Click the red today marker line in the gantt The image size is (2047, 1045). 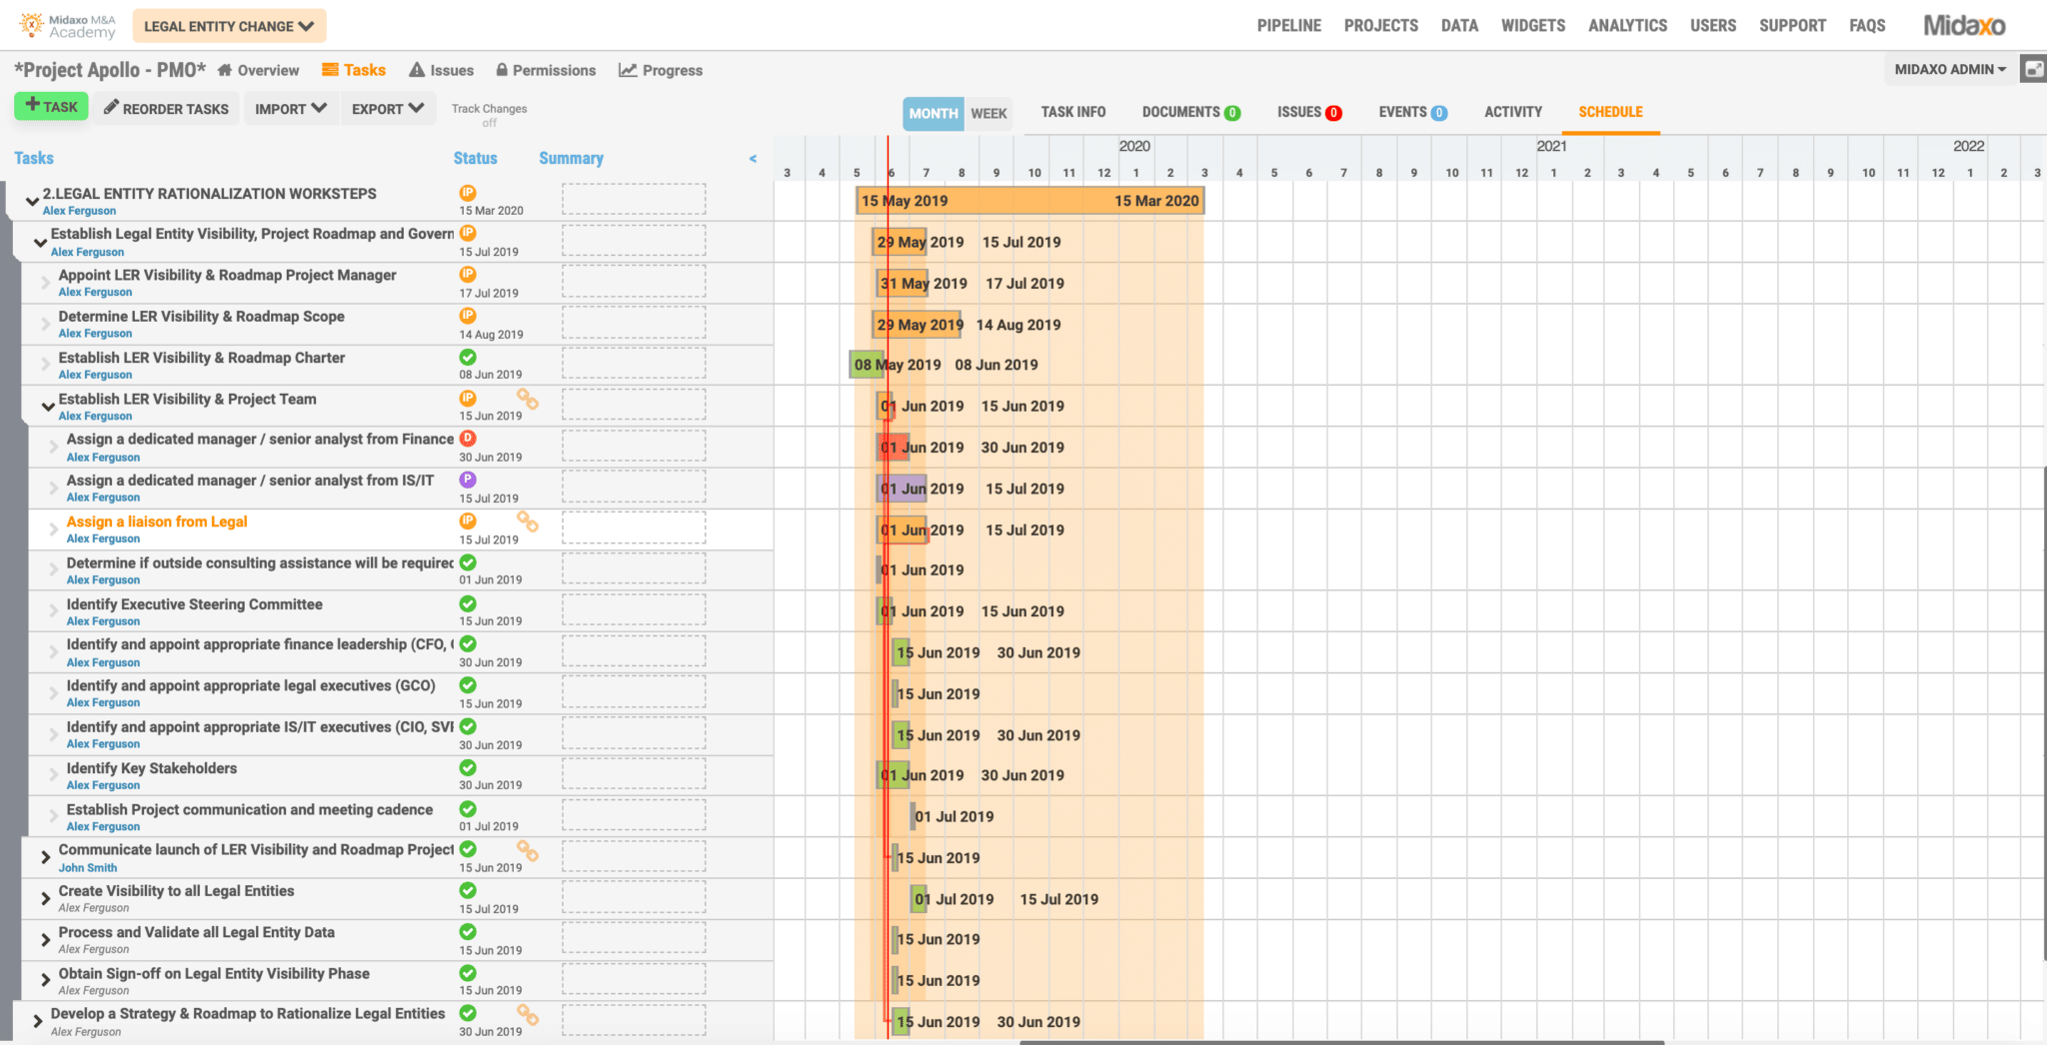[x=888, y=589]
